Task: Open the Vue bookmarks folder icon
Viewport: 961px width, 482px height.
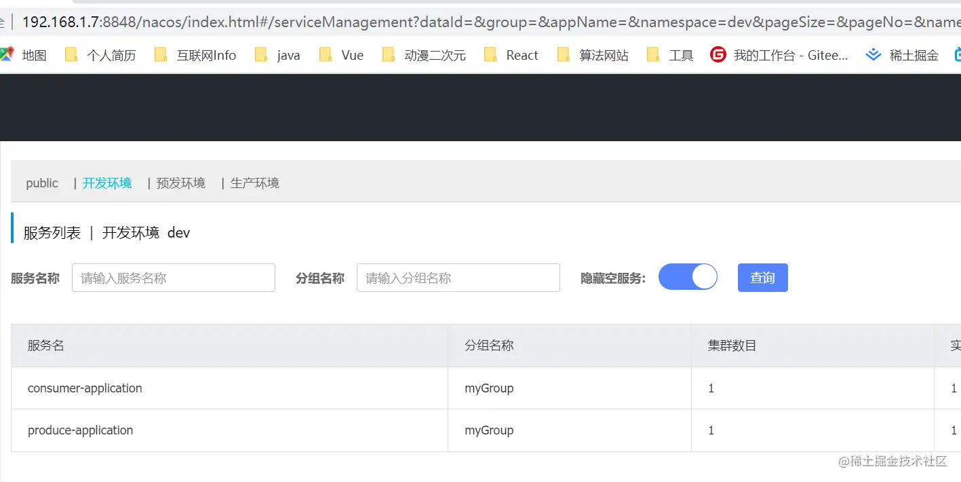Action: tap(323, 55)
